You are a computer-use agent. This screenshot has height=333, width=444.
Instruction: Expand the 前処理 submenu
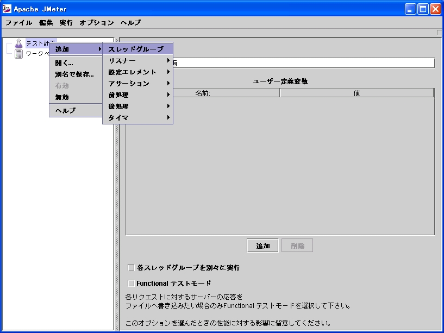pyautogui.click(x=137, y=95)
